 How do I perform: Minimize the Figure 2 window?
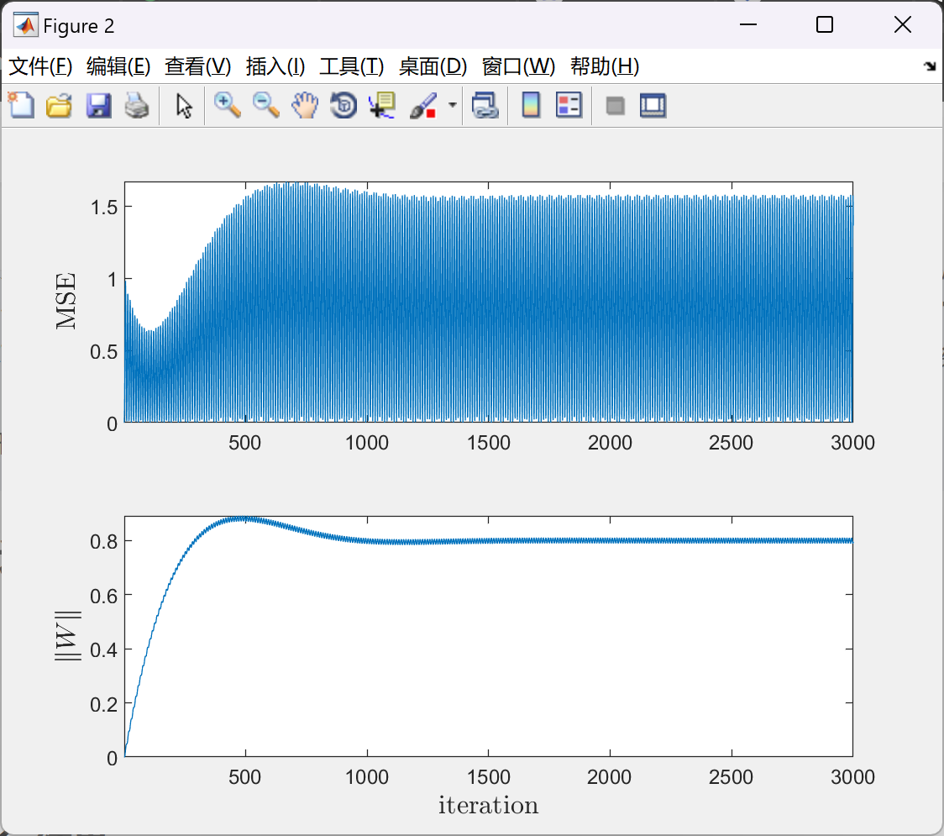pyautogui.click(x=747, y=24)
